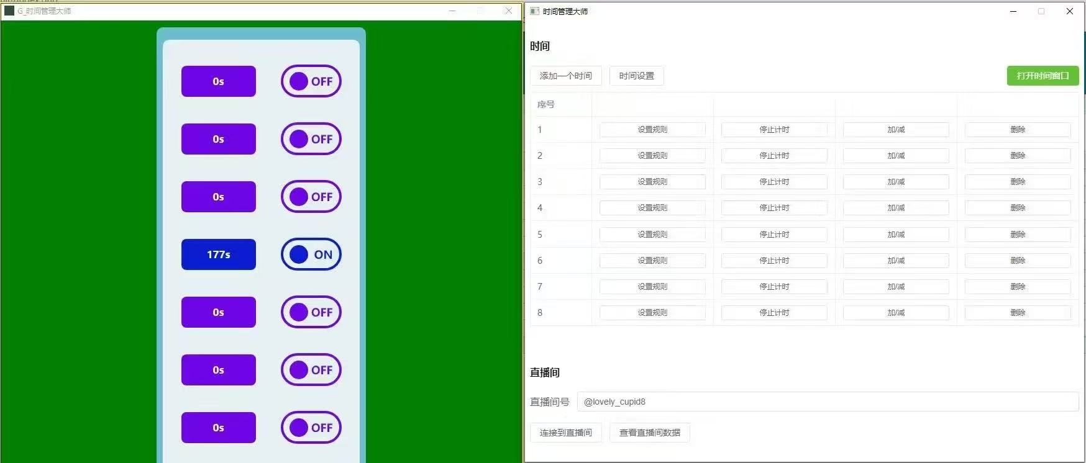1086x463 pixels.
Task: Remove row 3 via 删除
Action: point(1018,182)
